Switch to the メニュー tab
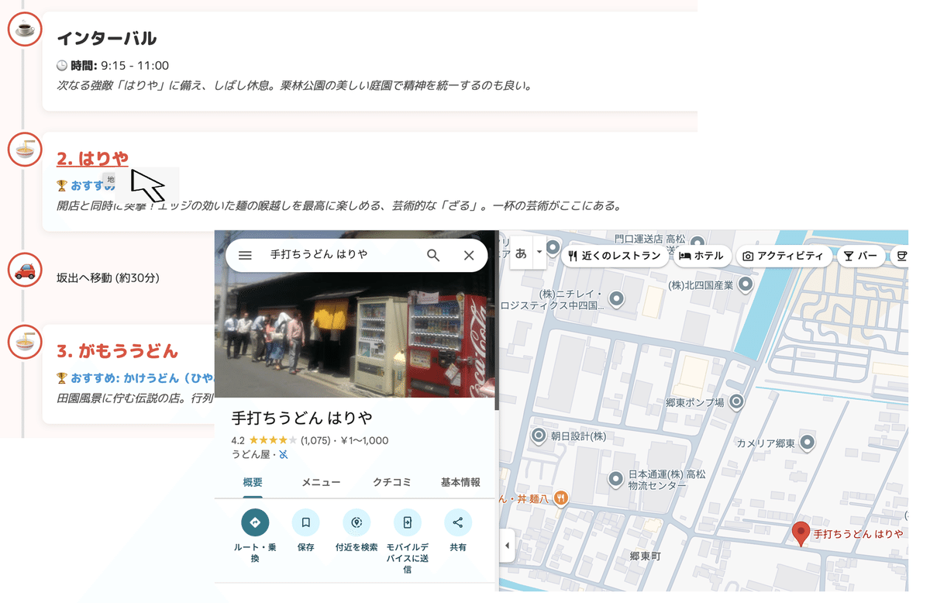930x603 pixels. click(x=321, y=482)
